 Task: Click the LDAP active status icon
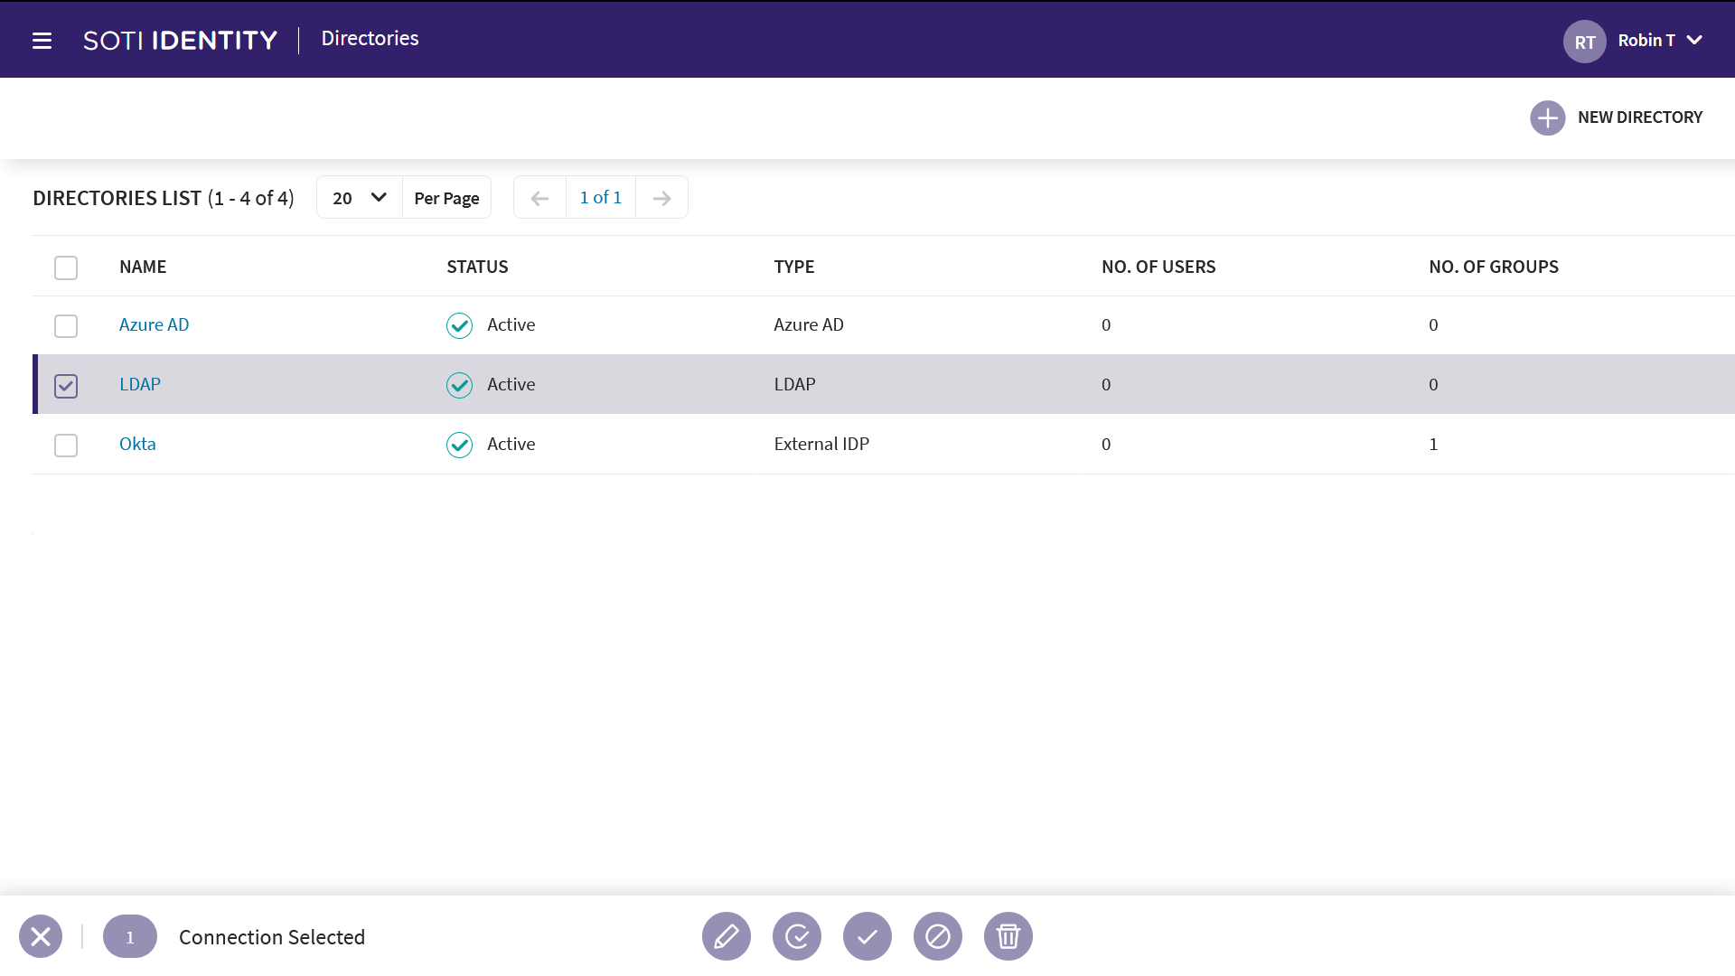click(x=459, y=385)
